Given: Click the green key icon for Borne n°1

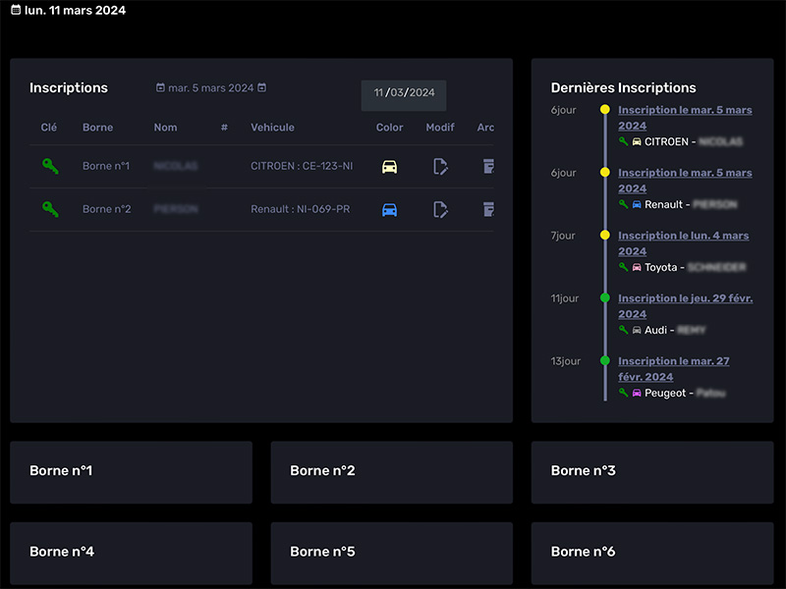Looking at the screenshot, I should 50,166.
